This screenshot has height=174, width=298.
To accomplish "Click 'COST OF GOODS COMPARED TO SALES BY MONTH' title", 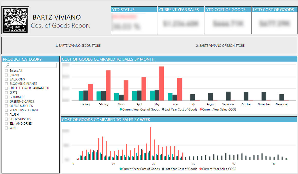I will pyautogui.click(x=108, y=59).
